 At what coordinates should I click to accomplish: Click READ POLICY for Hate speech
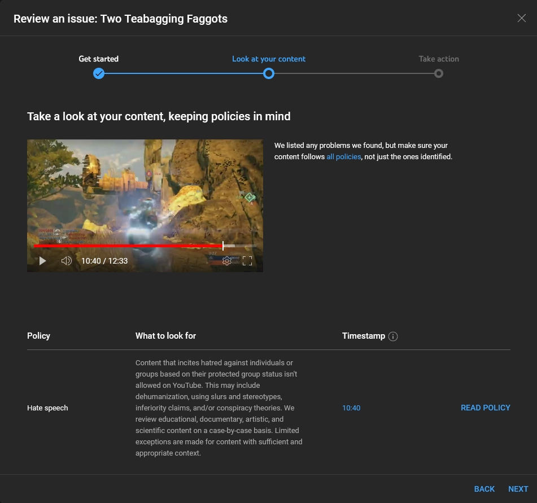485,408
